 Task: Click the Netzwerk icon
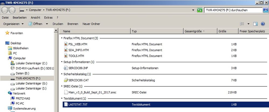pos(10,93)
